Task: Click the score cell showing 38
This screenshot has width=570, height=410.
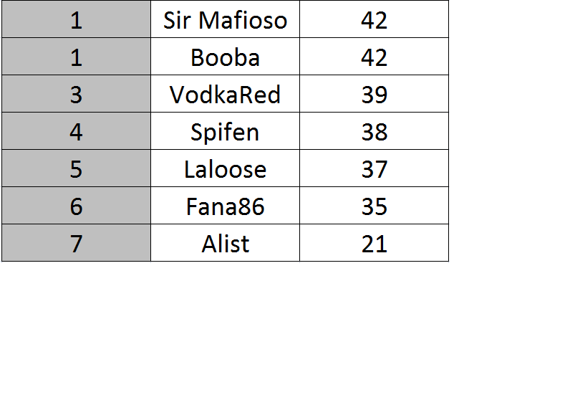Action: coord(374,131)
